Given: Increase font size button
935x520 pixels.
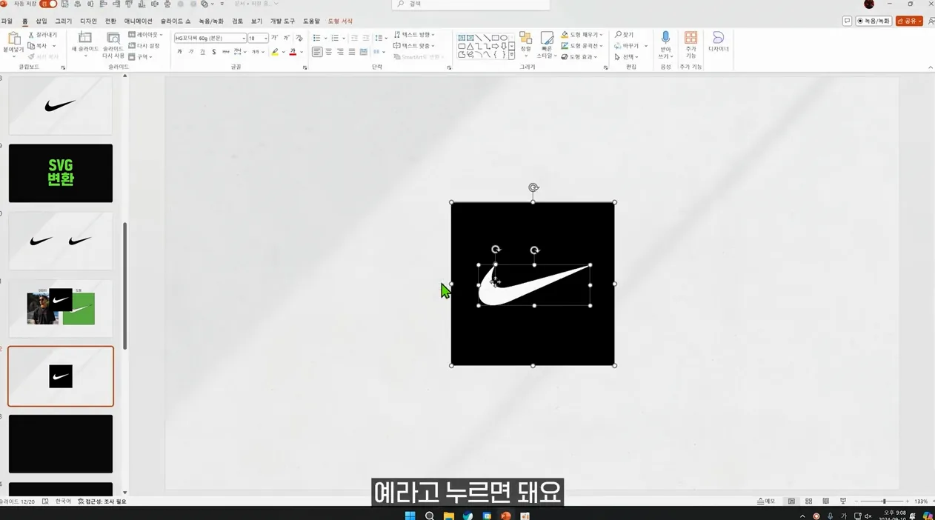Looking at the screenshot, I should click(275, 38).
